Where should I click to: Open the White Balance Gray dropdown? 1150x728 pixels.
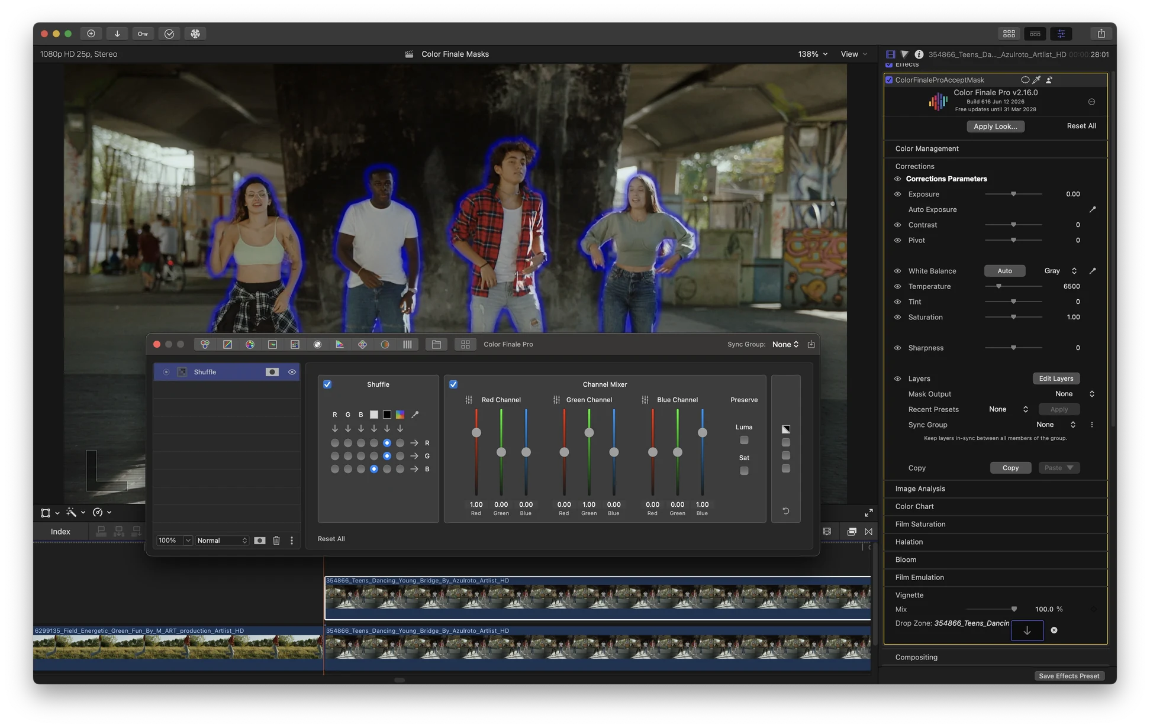[x=1060, y=271]
